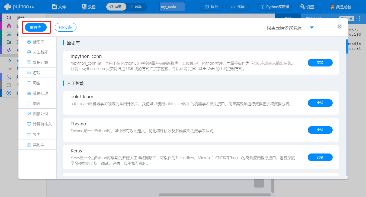Open the 文件 menu

click(x=61, y=7)
